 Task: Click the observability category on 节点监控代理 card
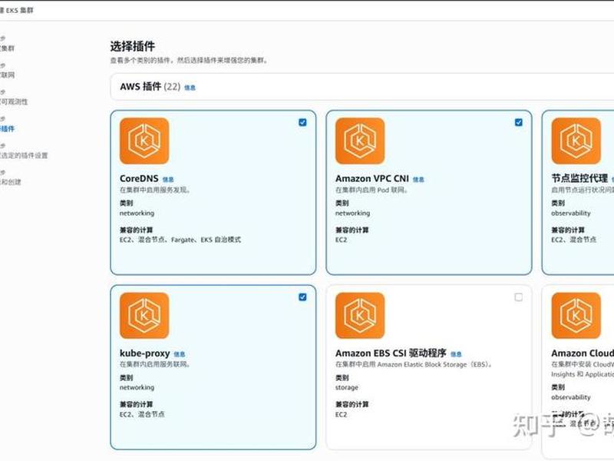570,214
